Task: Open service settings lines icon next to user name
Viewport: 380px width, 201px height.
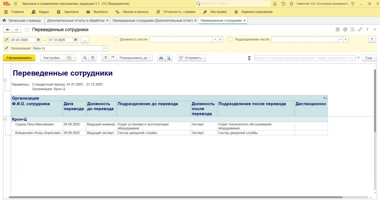Action: [353, 4]
